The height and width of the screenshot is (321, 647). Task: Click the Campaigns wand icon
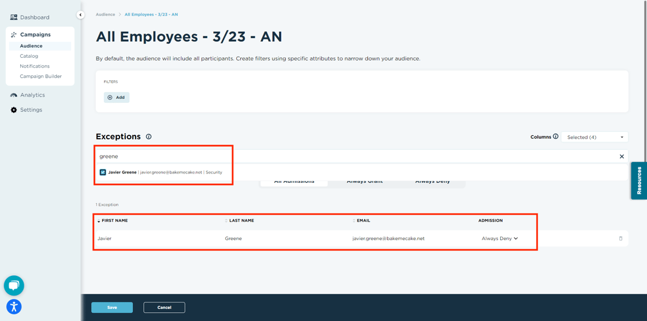[x=14, y=35]
